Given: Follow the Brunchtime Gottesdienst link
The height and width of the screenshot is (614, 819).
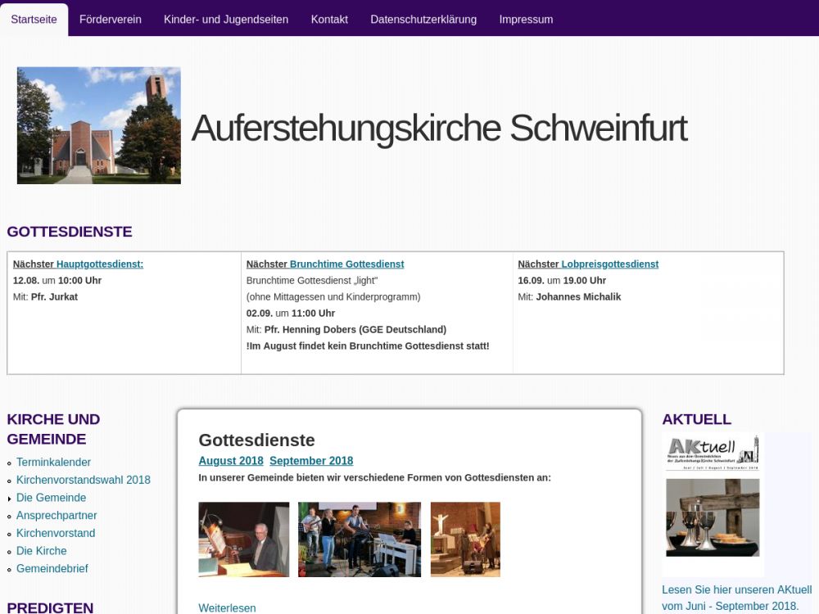Looking at the screenshot, I should (x=346, y=264).
